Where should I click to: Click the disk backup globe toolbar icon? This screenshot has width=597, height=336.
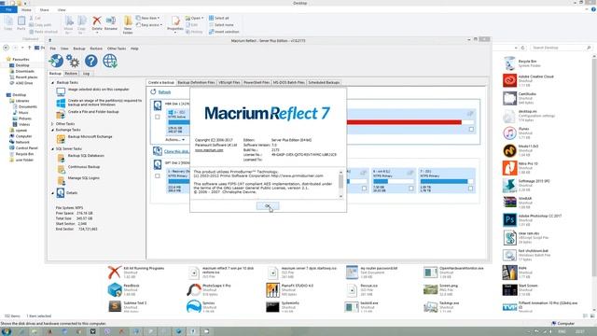click(56, 61)
